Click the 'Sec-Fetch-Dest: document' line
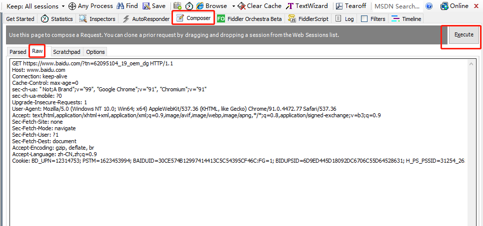Screen dimensions: 483x226 (x=44, y=141)
